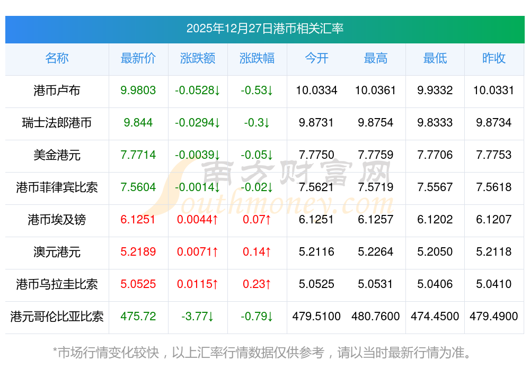The width and height of the screenshot is (530, 369).
Task: Click the 港元哥伦比亚比索 currency pair
Action: [57, 317]
